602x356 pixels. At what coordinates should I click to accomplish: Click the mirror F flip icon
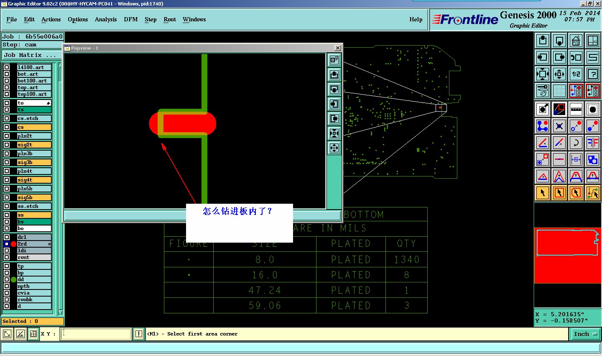593,143
